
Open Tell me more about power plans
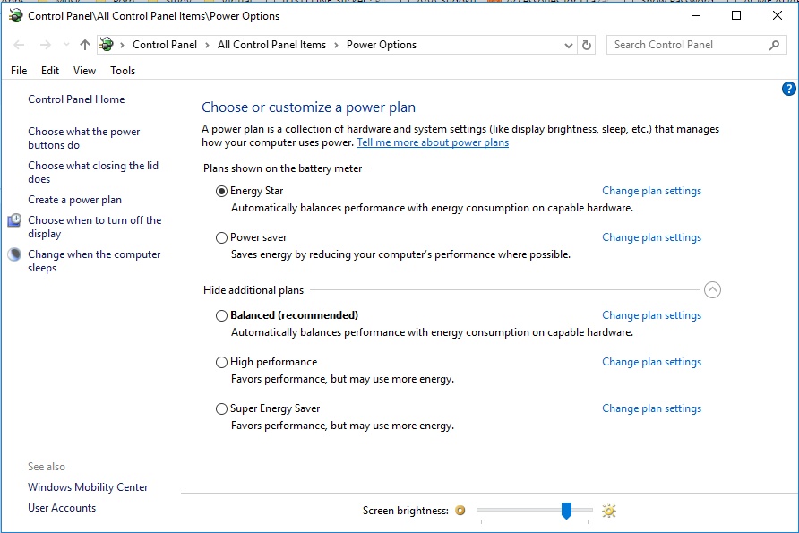(x=433, y=142)
